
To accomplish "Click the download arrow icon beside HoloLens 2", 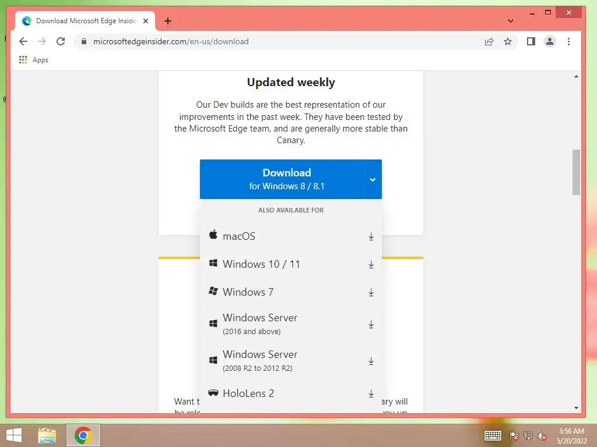I will click(x=371, y=393).
